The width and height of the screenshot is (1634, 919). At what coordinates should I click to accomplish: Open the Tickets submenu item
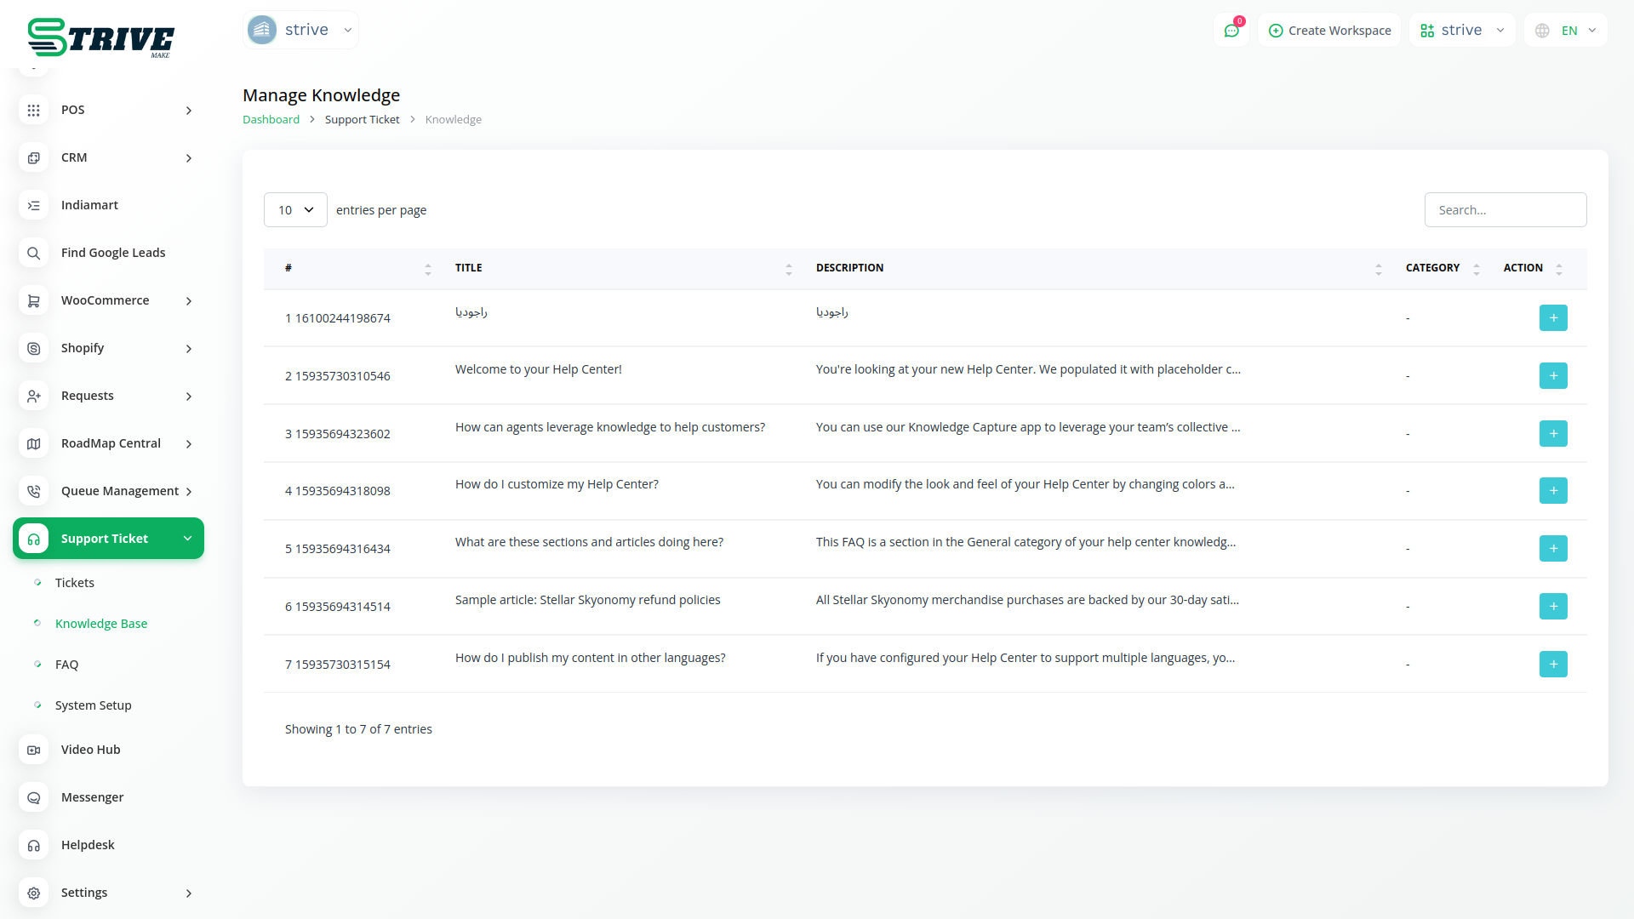[75, 583]
